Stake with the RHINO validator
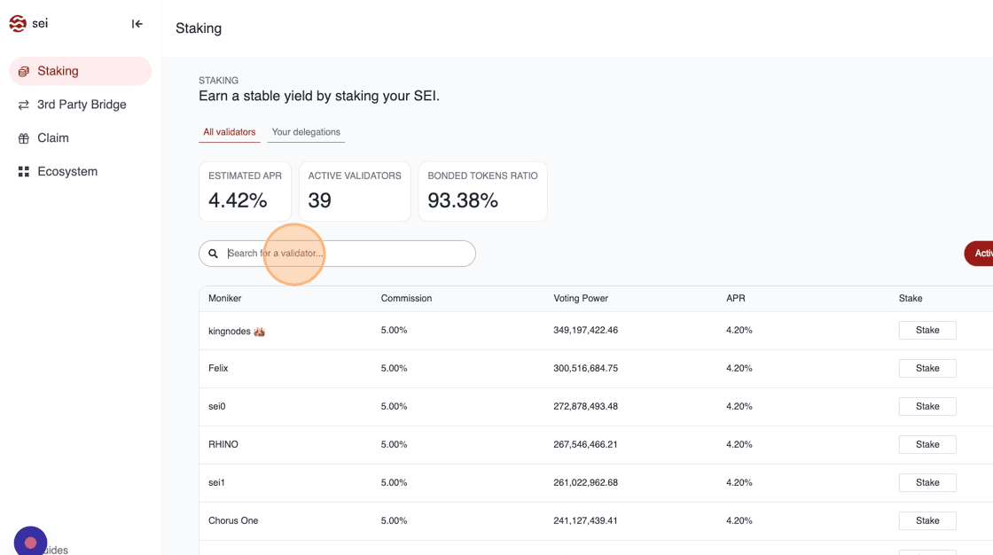The image size is (993, 555). pyautogui.click(x=927, y=444)
